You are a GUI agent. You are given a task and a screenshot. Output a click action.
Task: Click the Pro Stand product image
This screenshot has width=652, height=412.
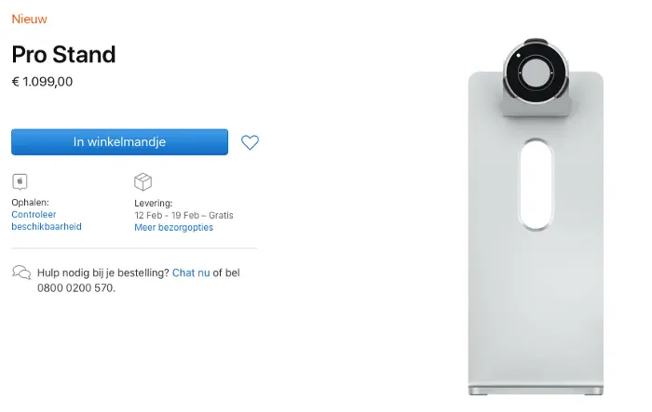coord(536,217)
